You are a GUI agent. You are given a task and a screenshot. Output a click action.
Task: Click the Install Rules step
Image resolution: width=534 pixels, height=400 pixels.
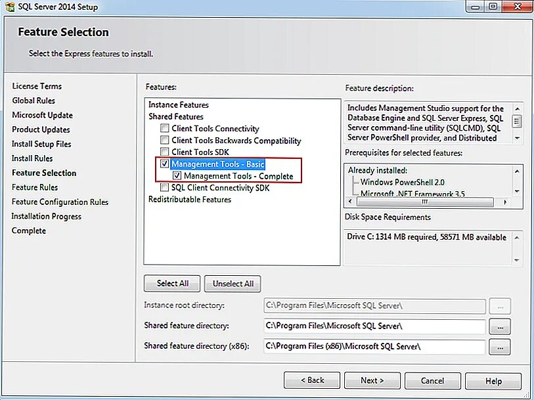point(32,158)
